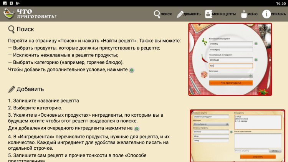Viewport: 288px width, 162px height.
Task: Click orange Что приготовить? button
Action: [231, 83]
